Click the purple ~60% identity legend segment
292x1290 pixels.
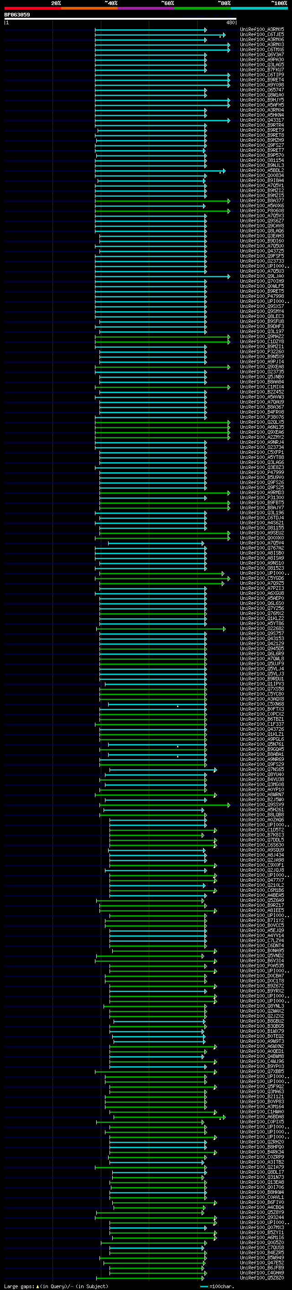(146, 8)
